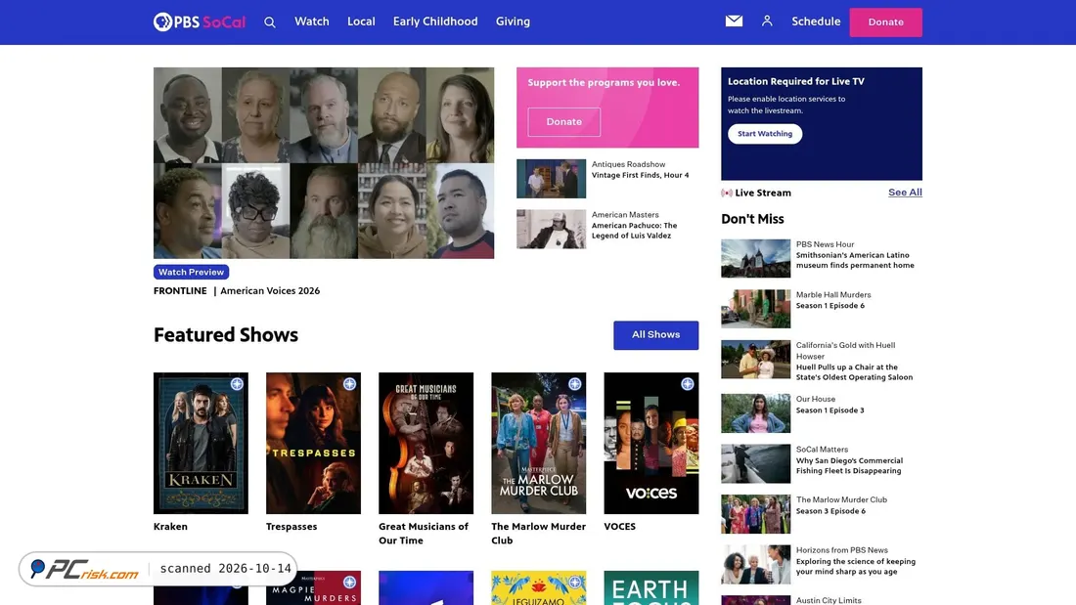Click the Watch Preview button

(x=191, y=272)
